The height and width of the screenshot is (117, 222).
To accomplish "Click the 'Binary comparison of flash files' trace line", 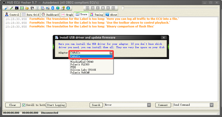I will point(92,27).
